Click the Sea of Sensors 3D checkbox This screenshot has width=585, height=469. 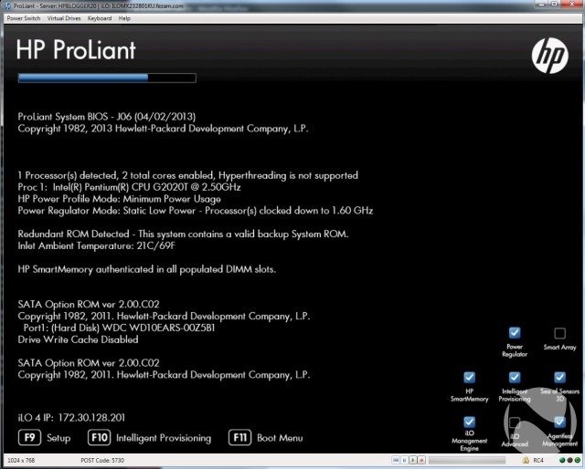(x=559, y=378)
